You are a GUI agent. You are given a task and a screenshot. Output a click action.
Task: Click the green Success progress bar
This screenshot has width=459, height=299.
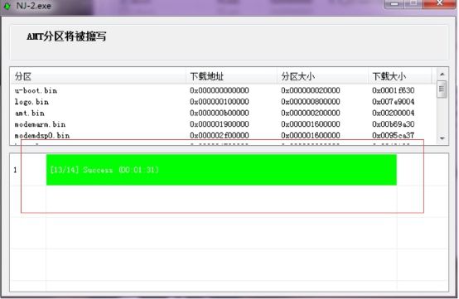(x=221, y=170)
